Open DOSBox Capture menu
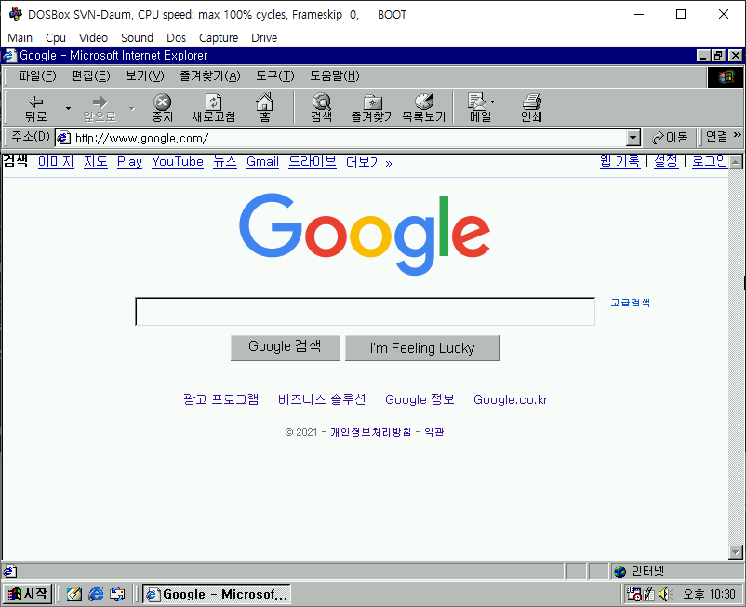 [x=219, y=37]
